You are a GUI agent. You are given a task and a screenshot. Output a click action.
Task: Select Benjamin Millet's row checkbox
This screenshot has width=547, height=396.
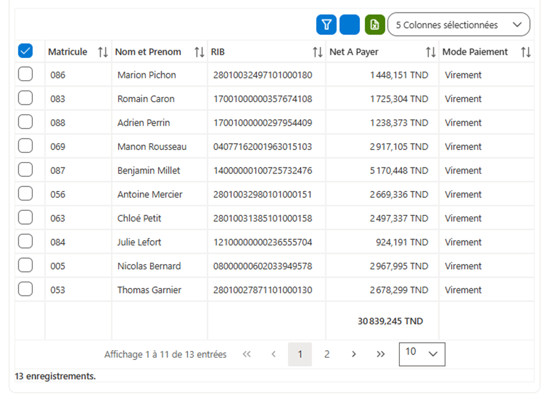pyautogui.click(x=25, y=169)
